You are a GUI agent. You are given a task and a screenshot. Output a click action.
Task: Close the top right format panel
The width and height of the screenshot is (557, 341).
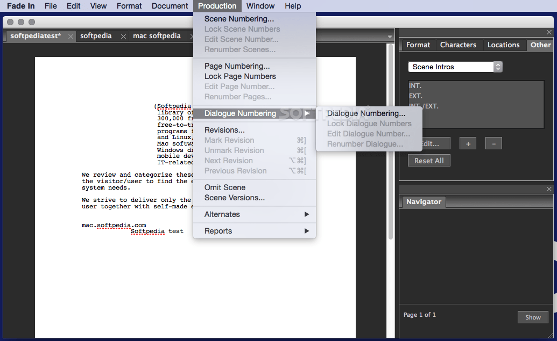(549, 32)
